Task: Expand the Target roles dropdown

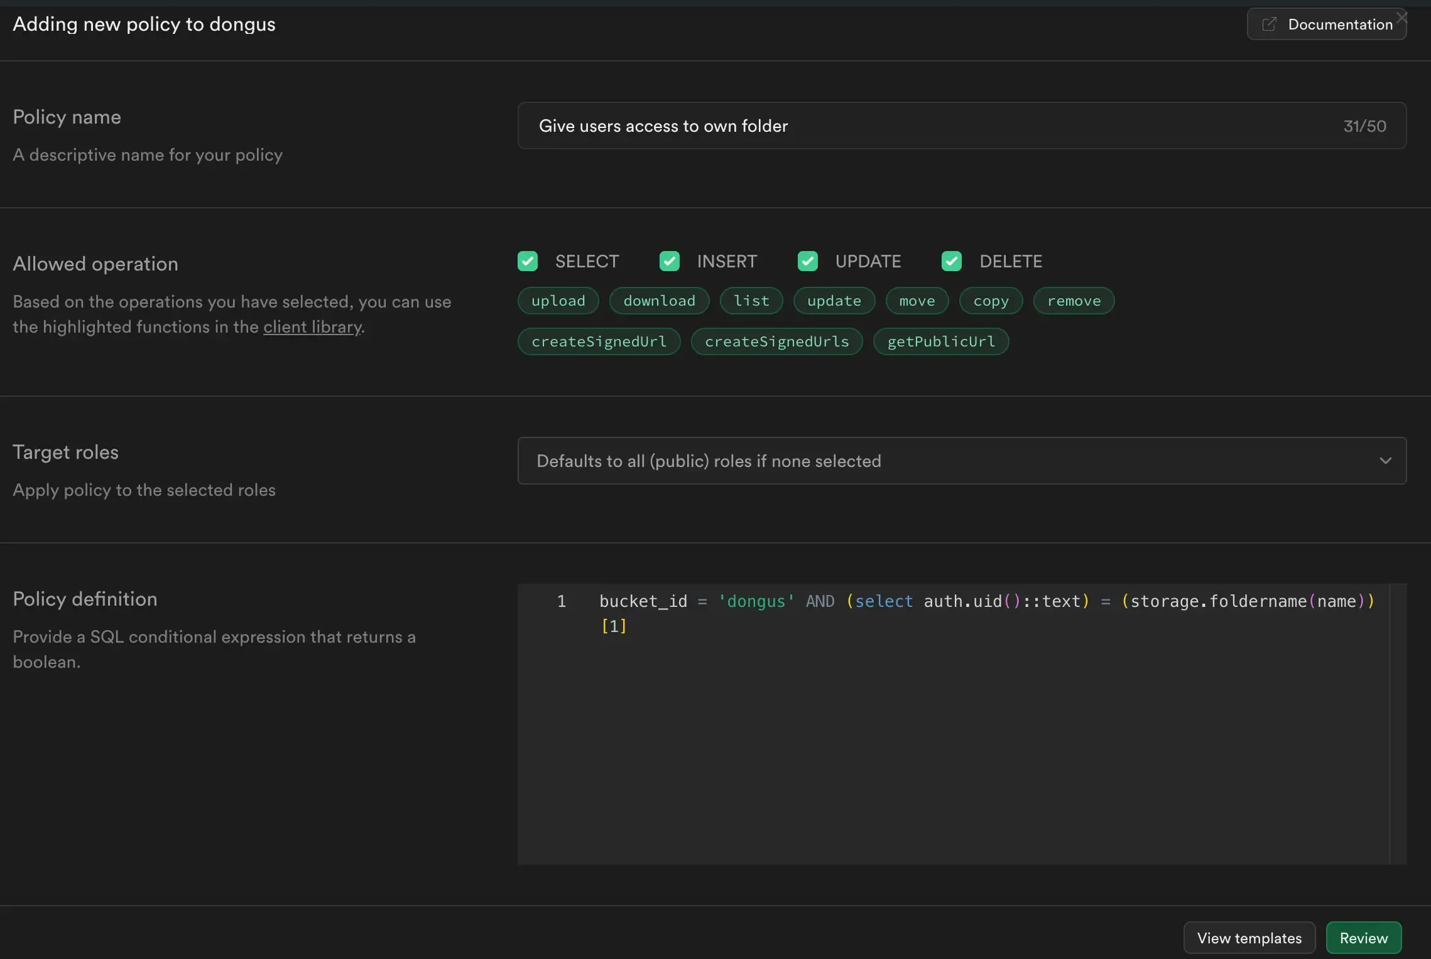Action: click(1386, 460)
